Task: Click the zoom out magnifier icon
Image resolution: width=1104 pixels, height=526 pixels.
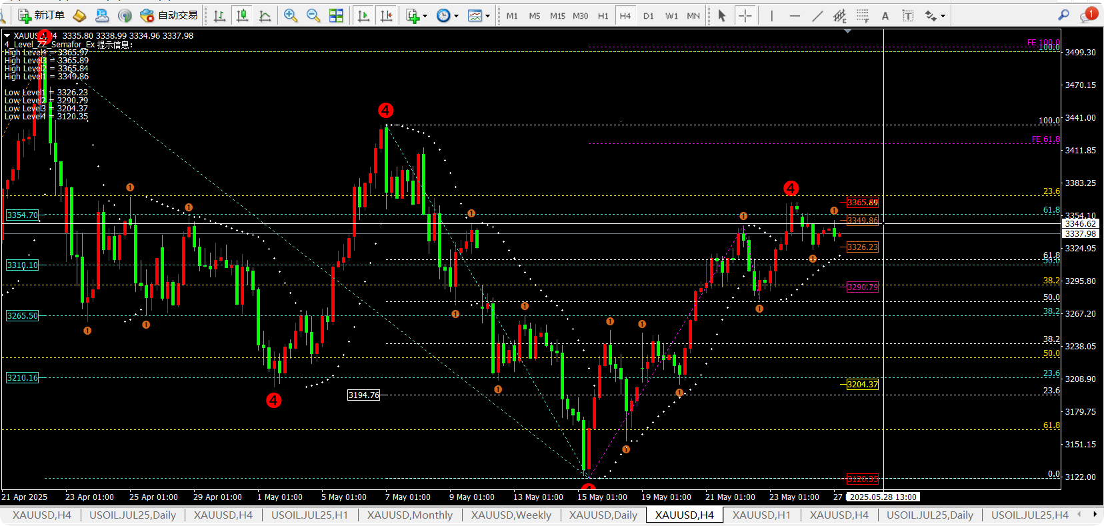Action: (313, 15)
